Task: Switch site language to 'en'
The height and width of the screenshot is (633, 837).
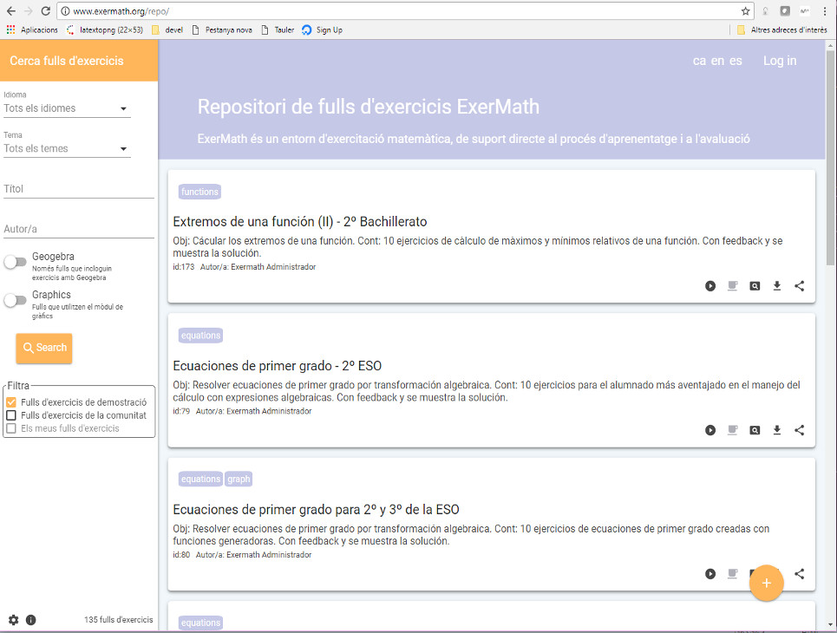Action: 717,61
